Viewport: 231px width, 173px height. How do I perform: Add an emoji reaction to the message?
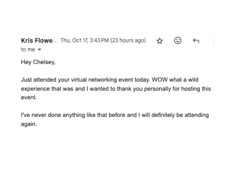click(178, 41)
